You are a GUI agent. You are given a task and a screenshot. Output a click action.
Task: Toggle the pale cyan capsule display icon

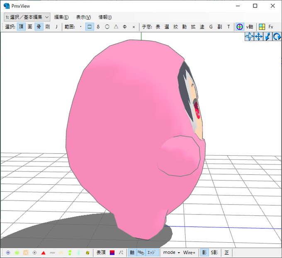pyautogui.click(x=79, y=253)
